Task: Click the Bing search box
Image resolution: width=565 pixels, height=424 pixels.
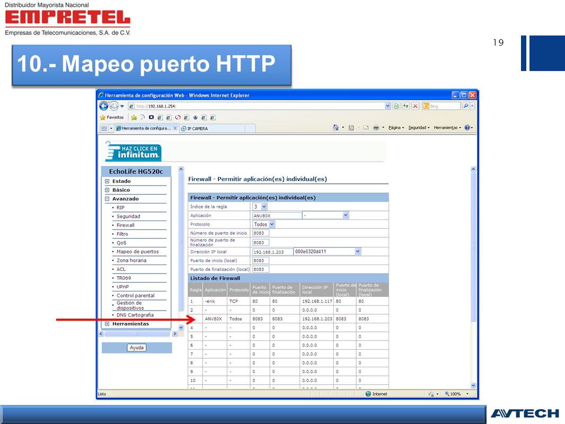Action: pyautogui.click(x=442, y=106)
